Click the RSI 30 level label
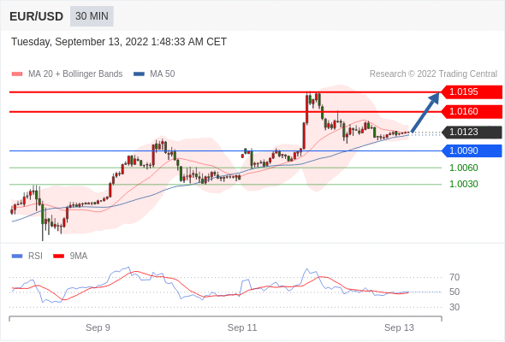Screen dimensions: 505x342 (x=454, y=307)
